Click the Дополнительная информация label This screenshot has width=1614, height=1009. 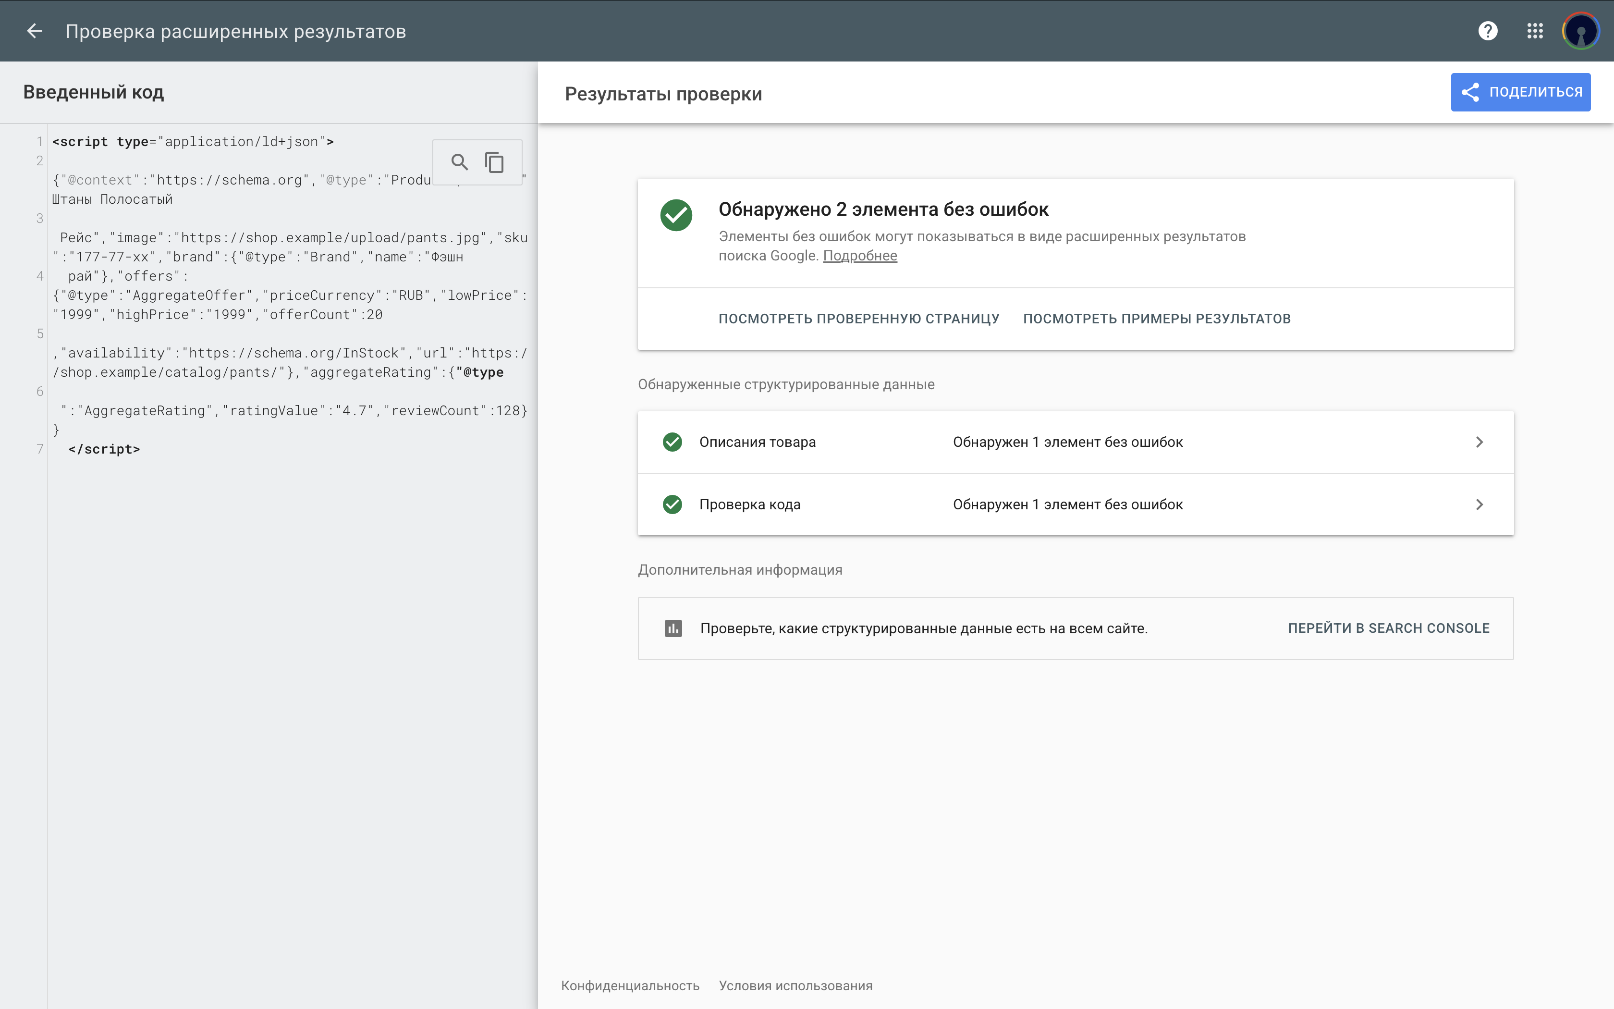pos(740,570)
